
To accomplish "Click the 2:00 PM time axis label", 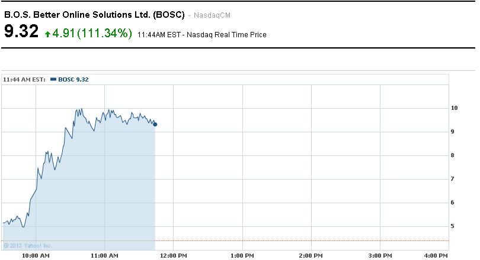I will tap(312, 255).
